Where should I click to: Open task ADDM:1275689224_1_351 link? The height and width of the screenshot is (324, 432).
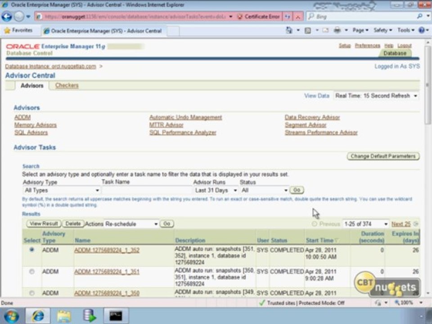(107, 272)
